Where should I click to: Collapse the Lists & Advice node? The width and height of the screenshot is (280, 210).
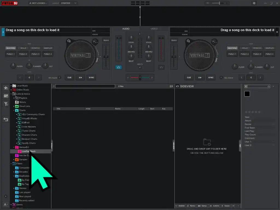tap(11, 94)
